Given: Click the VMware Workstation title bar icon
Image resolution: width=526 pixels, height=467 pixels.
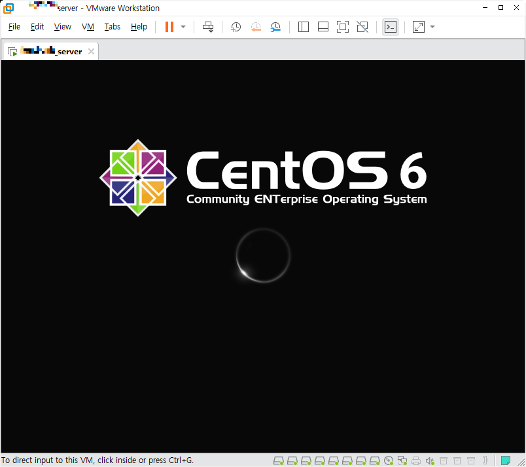Looking at the screenshot, I should (8, 8).
